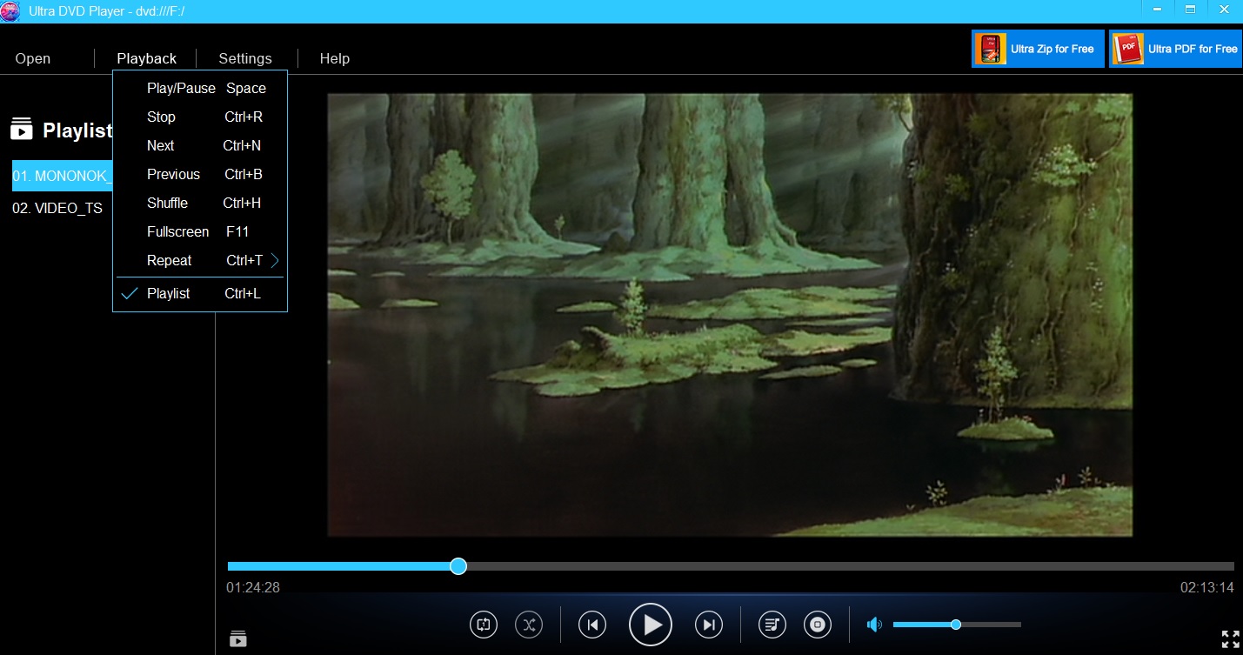
Task: Click the Playlist heading text
Action: pyautogui.click(x=77, y=130)
